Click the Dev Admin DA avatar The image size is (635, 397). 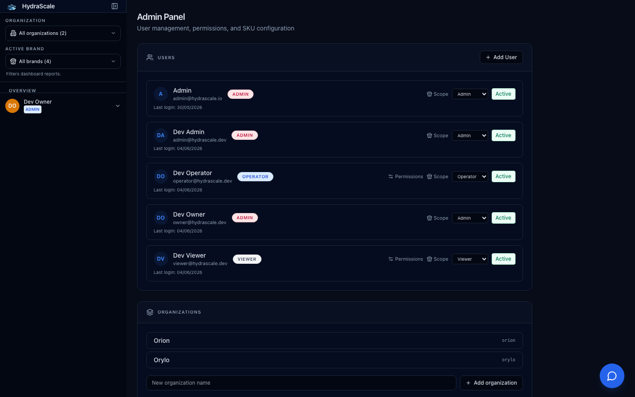click(x=161, y=135)
